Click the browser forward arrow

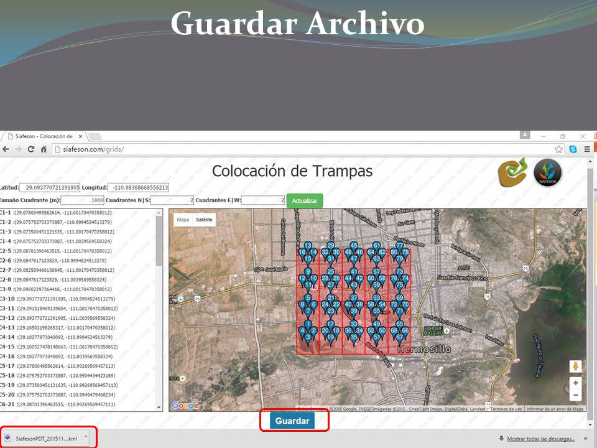click(18, 149)
